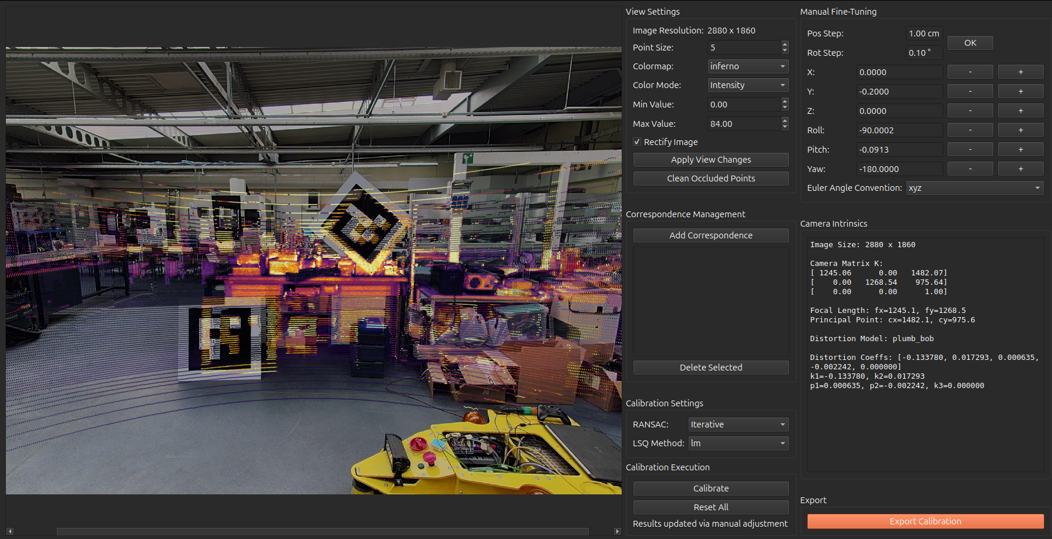Decrease Z position with minus button

point(970,111)
